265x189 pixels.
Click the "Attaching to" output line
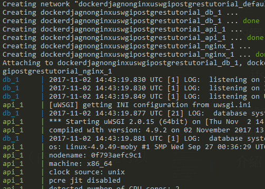(134, 63)
